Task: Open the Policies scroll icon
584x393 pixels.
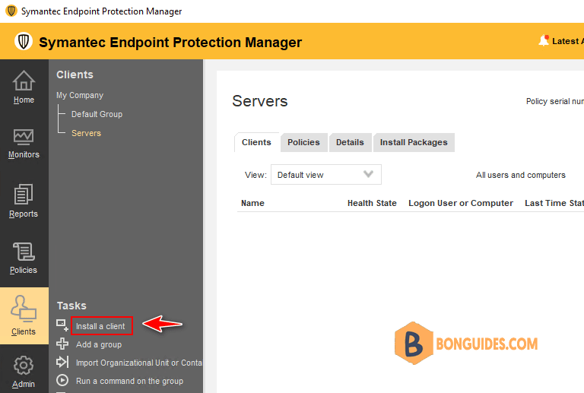Action: click(24, 252)
